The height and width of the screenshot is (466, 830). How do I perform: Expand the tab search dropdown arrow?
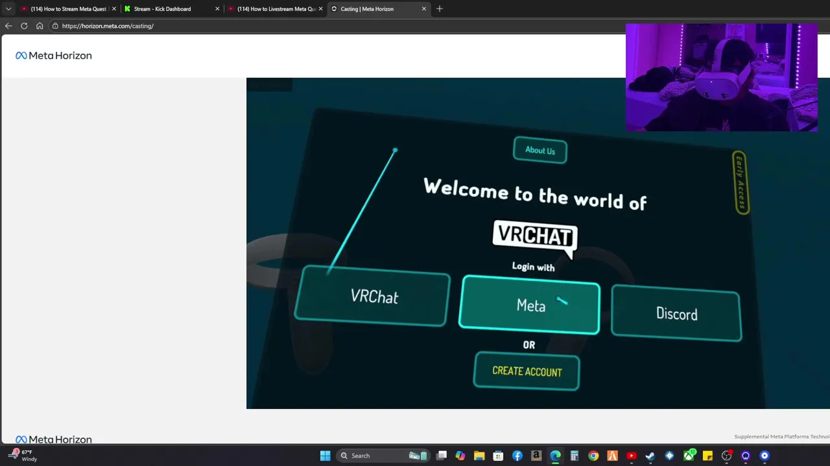(8, 9)
